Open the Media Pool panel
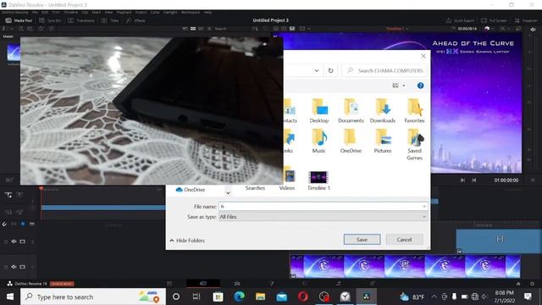 click(19, 20)
